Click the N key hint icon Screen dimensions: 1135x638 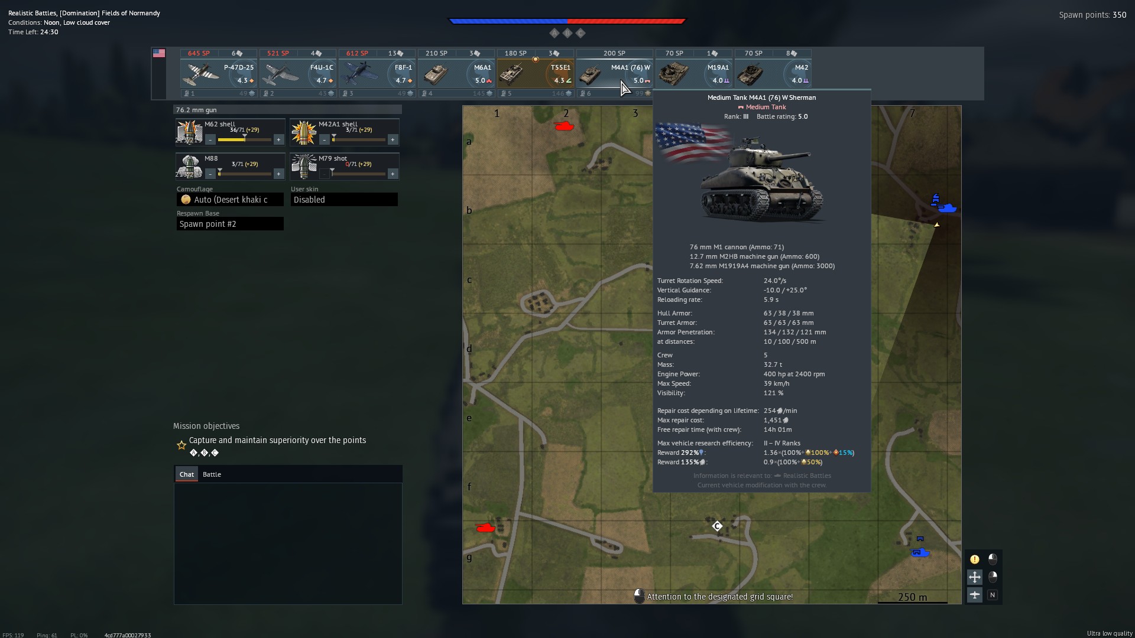pos(993,595)
